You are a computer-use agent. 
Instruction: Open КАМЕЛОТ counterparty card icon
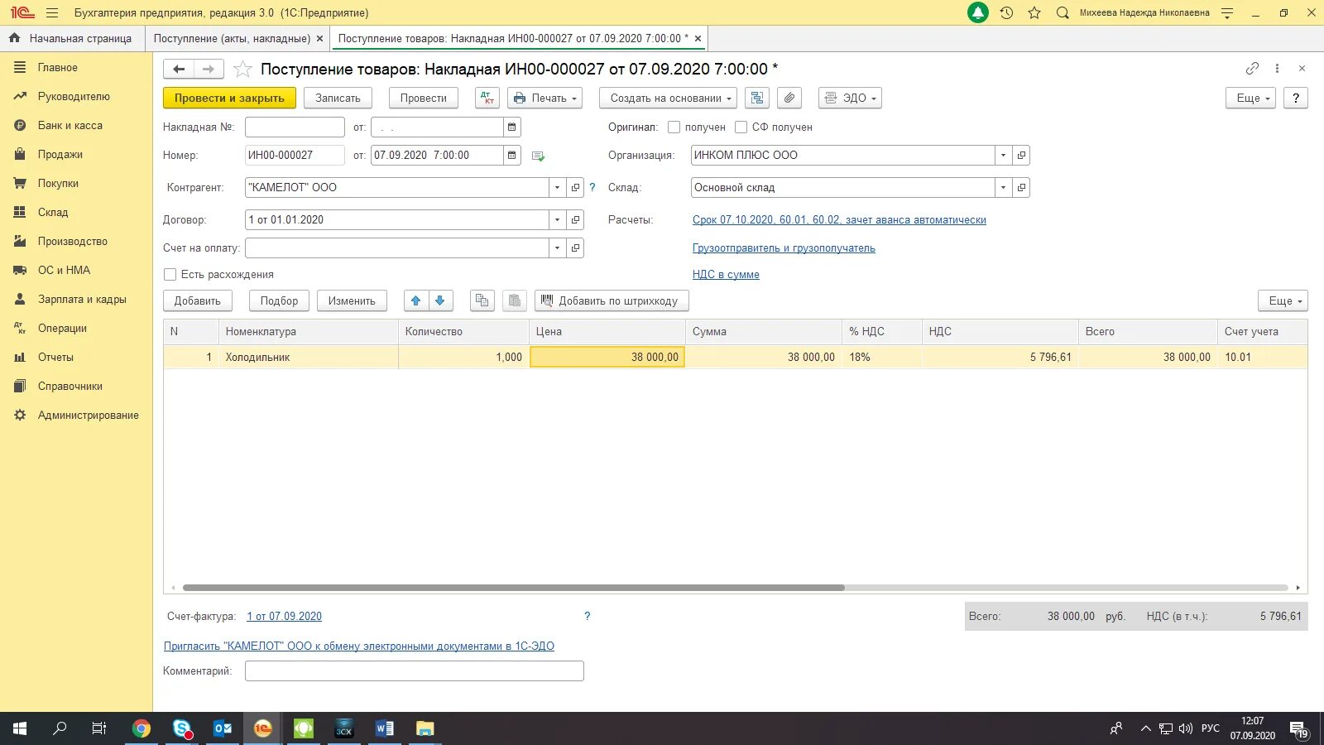pos(576,188)
